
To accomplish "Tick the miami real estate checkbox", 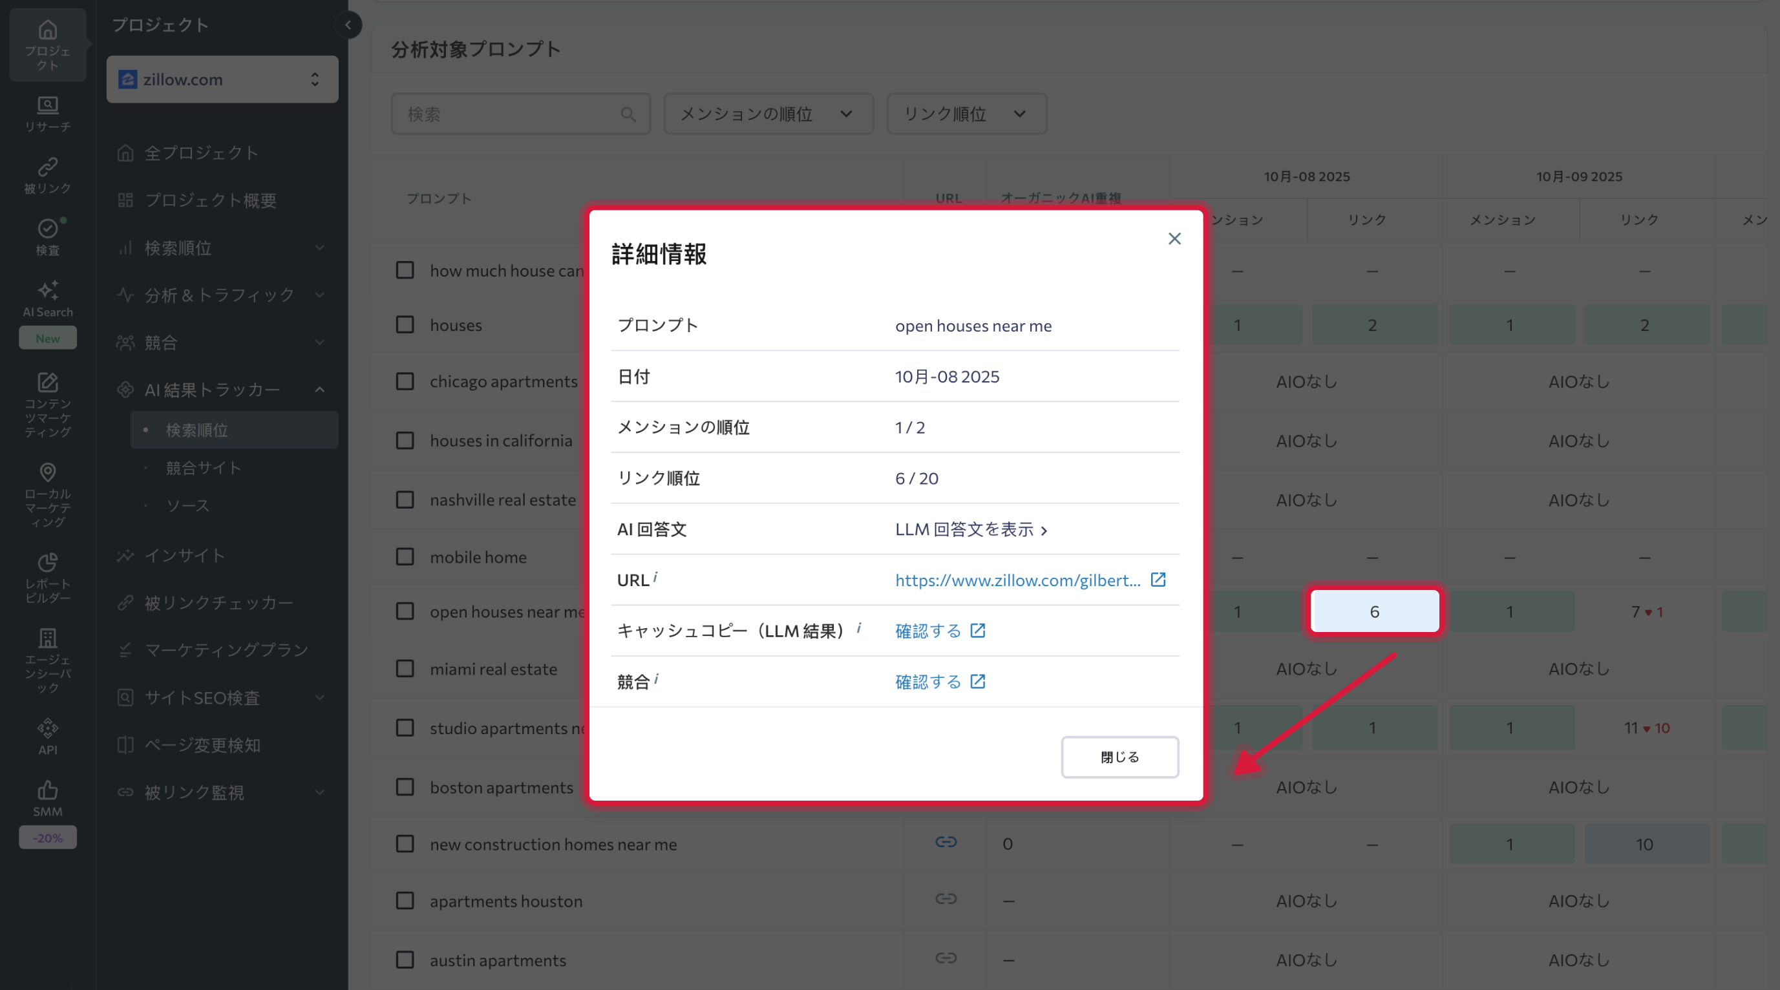I will 406,668.
